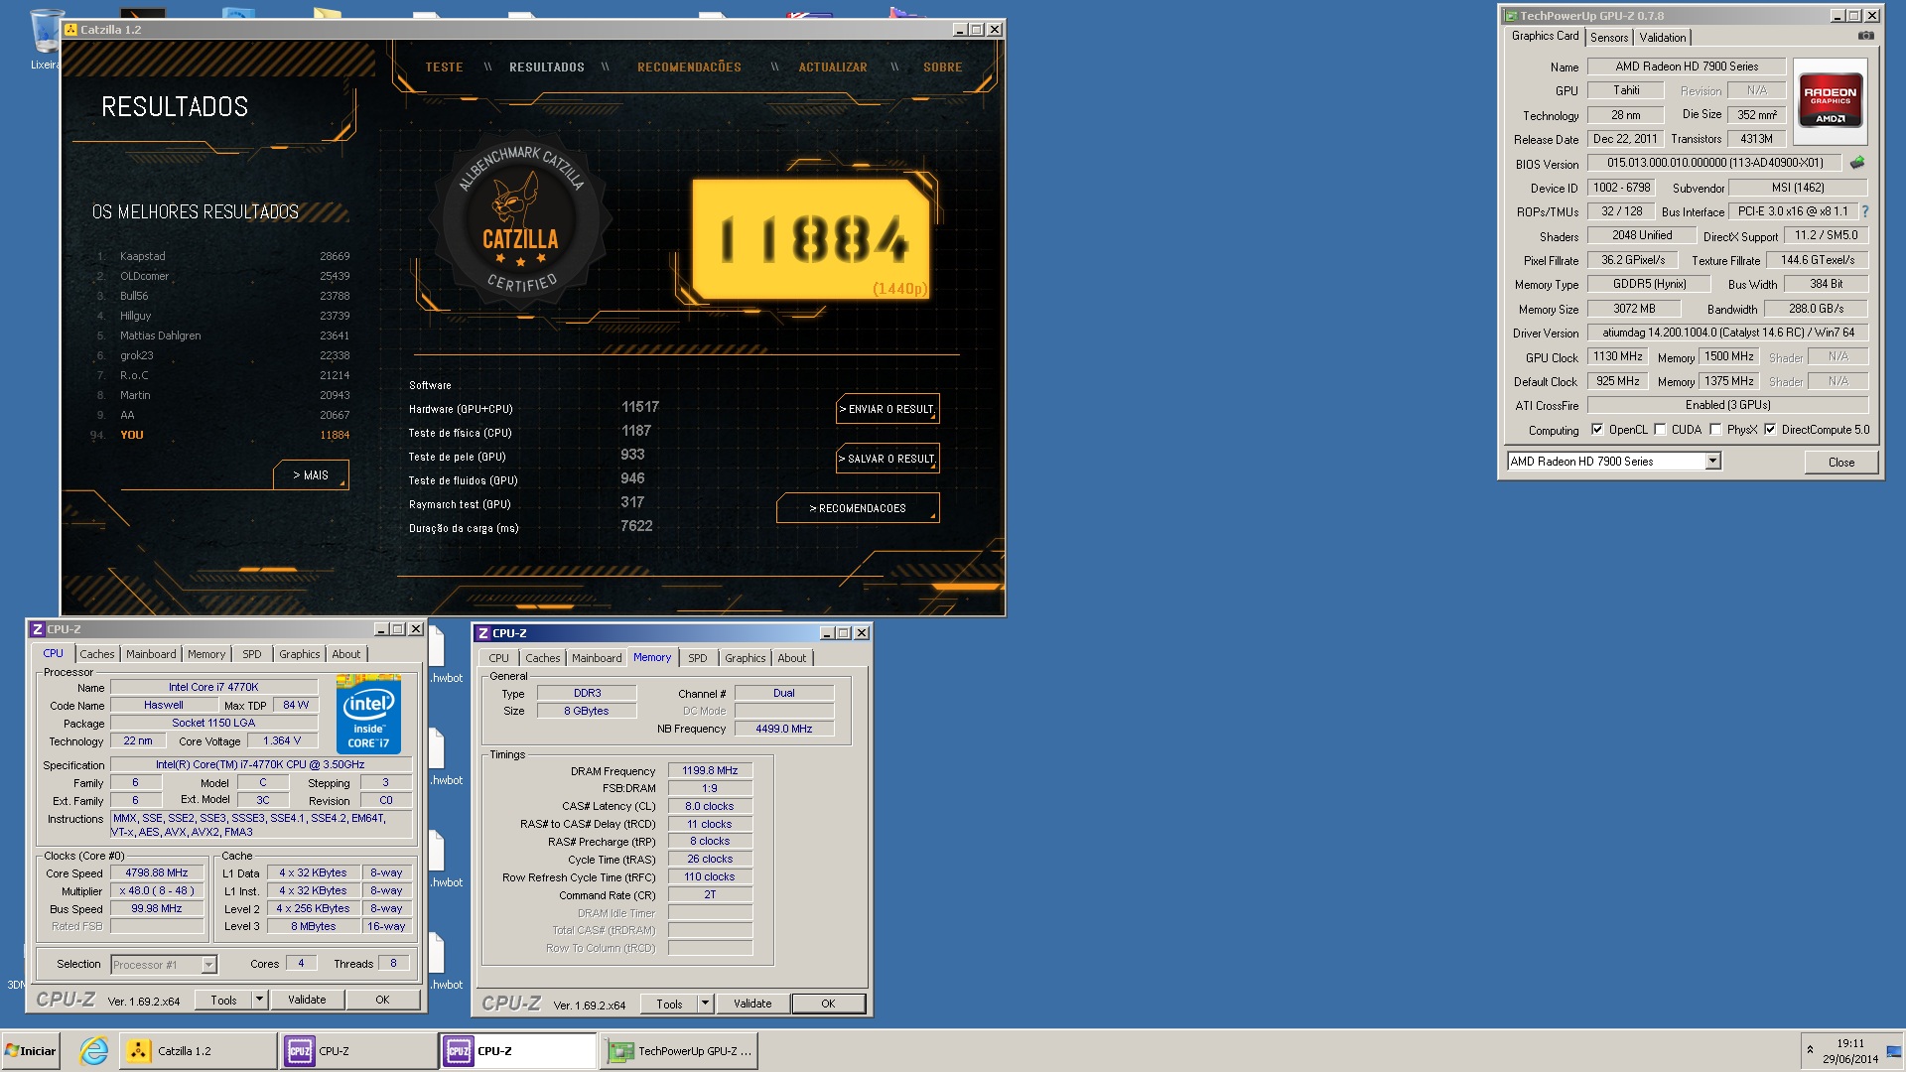This screenshot has height=1072, width=1906.
Task: Open Caches tab in CPU-Z CPU window
Action: 97,654
